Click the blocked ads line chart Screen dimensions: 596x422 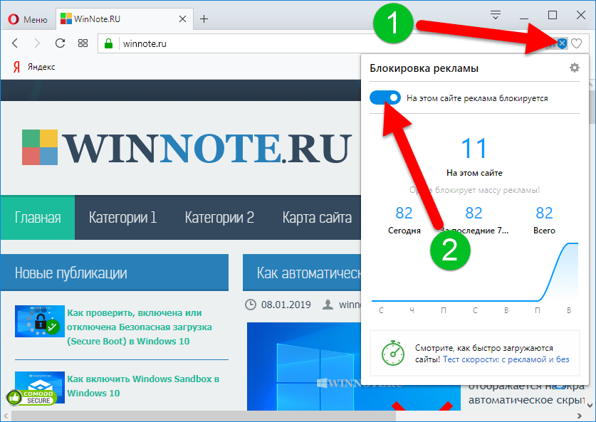click(x=475, y=273)
